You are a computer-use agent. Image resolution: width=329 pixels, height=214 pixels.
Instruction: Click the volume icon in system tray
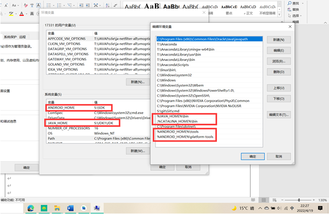pos(279,208)
